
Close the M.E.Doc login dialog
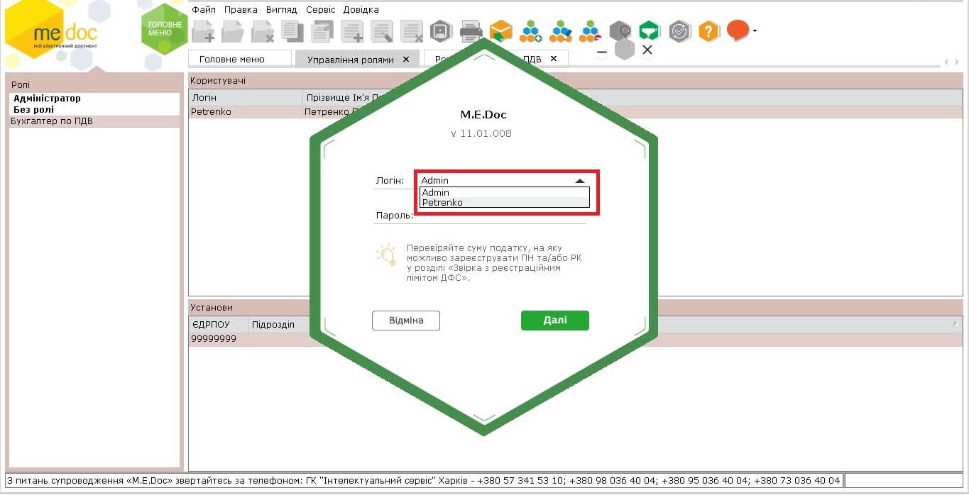(x=647, y=50)
